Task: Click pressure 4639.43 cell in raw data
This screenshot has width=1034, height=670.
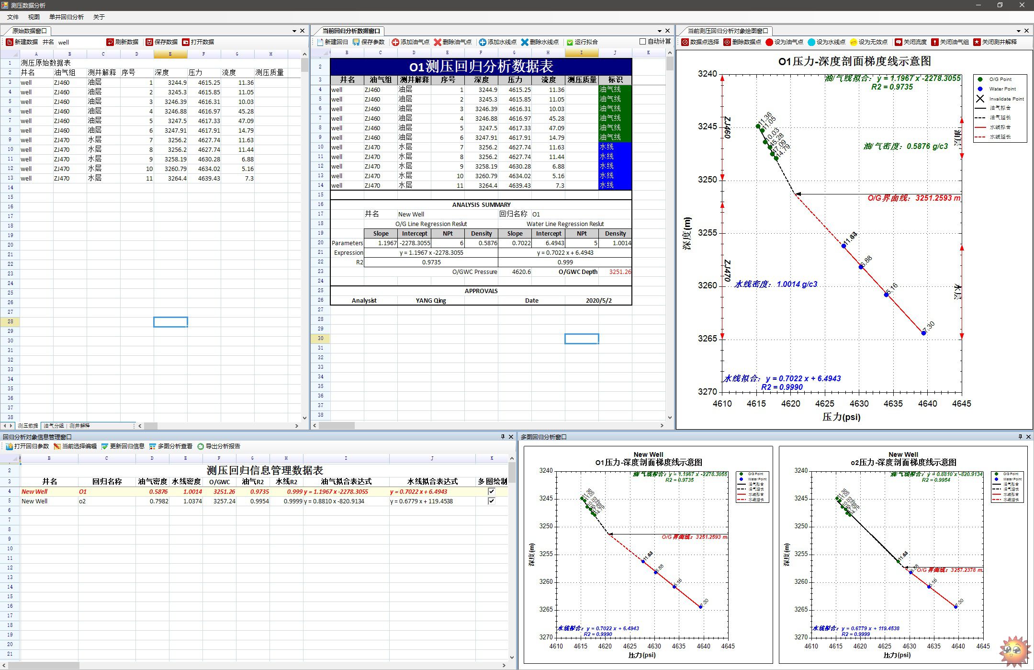Action: click(204, 178)
